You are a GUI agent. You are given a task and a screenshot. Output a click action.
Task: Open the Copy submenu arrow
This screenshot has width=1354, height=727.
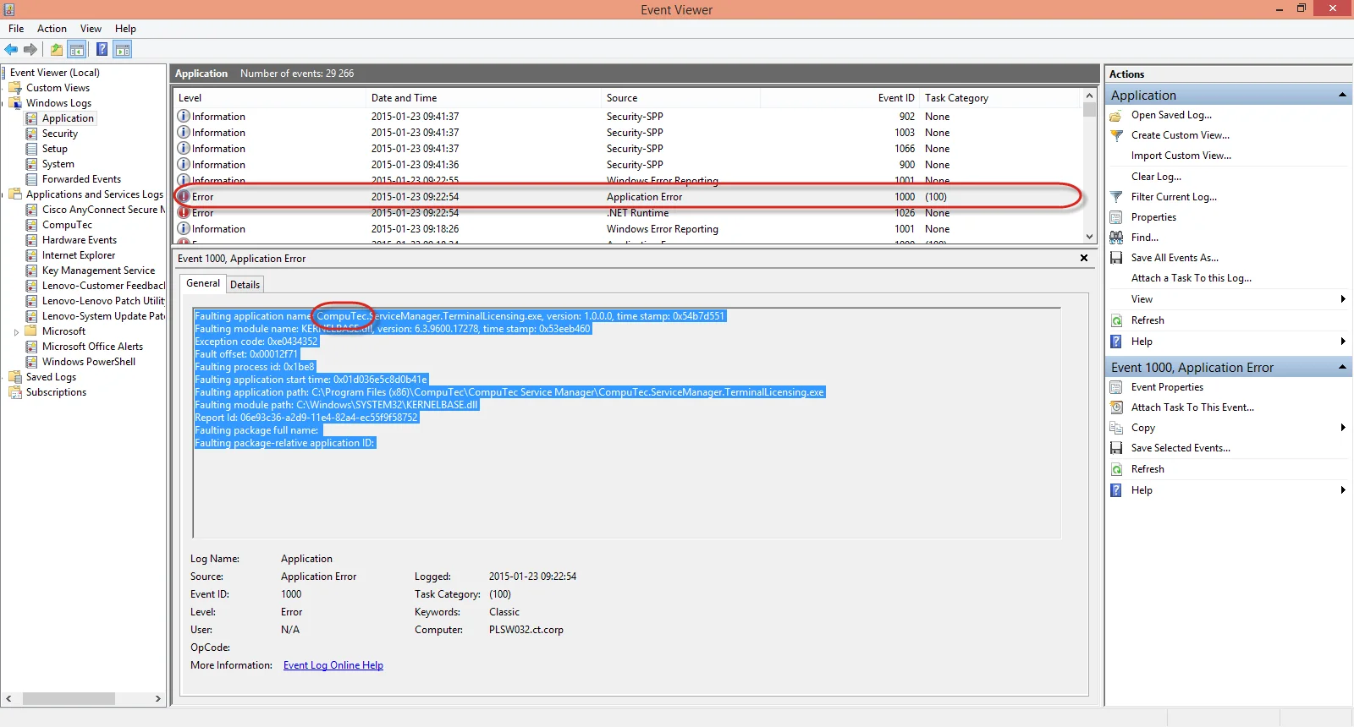[x=1342, y=428]
